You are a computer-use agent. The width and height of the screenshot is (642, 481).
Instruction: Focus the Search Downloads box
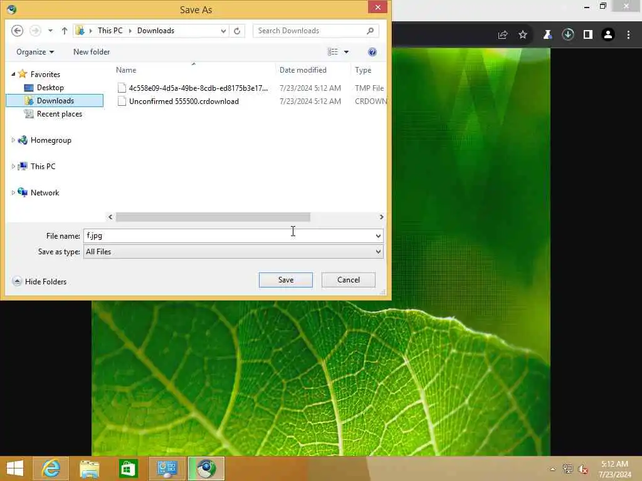[x=316, y=31]
